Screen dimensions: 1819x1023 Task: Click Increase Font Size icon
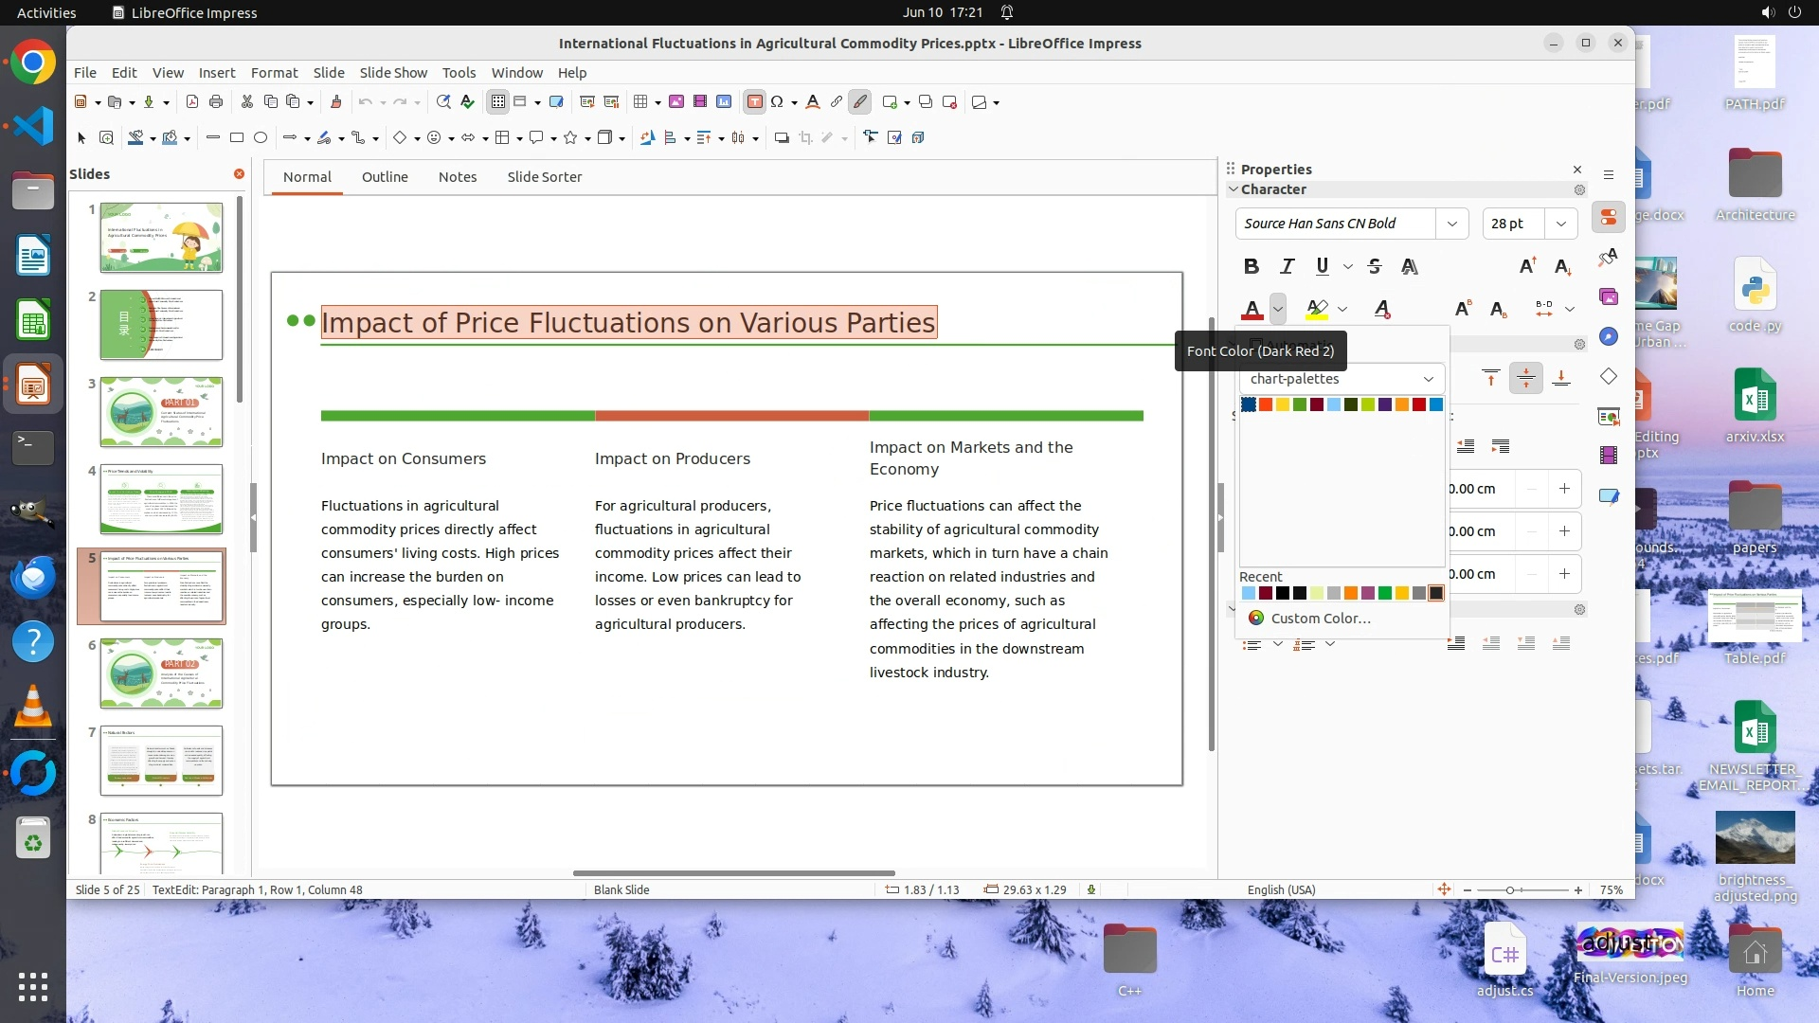(x=1527, y=266)
